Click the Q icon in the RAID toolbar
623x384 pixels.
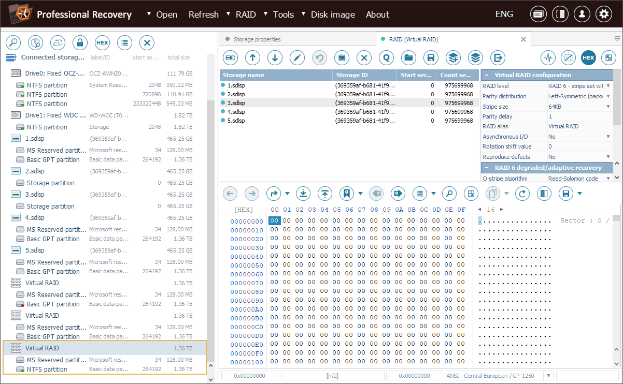[386, 57]
